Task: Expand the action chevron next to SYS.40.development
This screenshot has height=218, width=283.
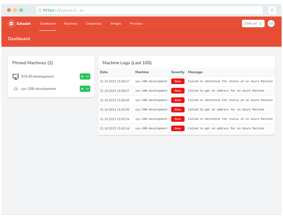Action: [88, 76]
